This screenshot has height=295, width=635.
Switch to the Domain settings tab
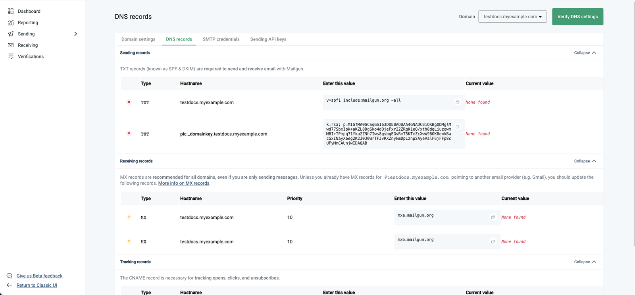coord(138,39)
